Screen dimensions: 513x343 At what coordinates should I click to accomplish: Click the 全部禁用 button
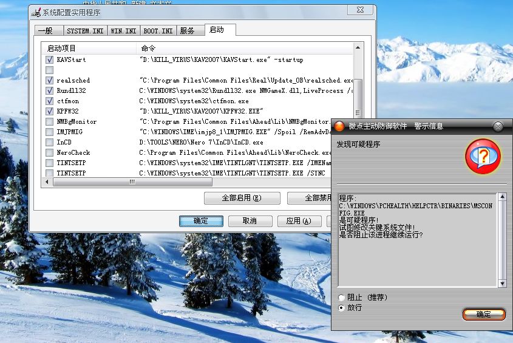310,198
